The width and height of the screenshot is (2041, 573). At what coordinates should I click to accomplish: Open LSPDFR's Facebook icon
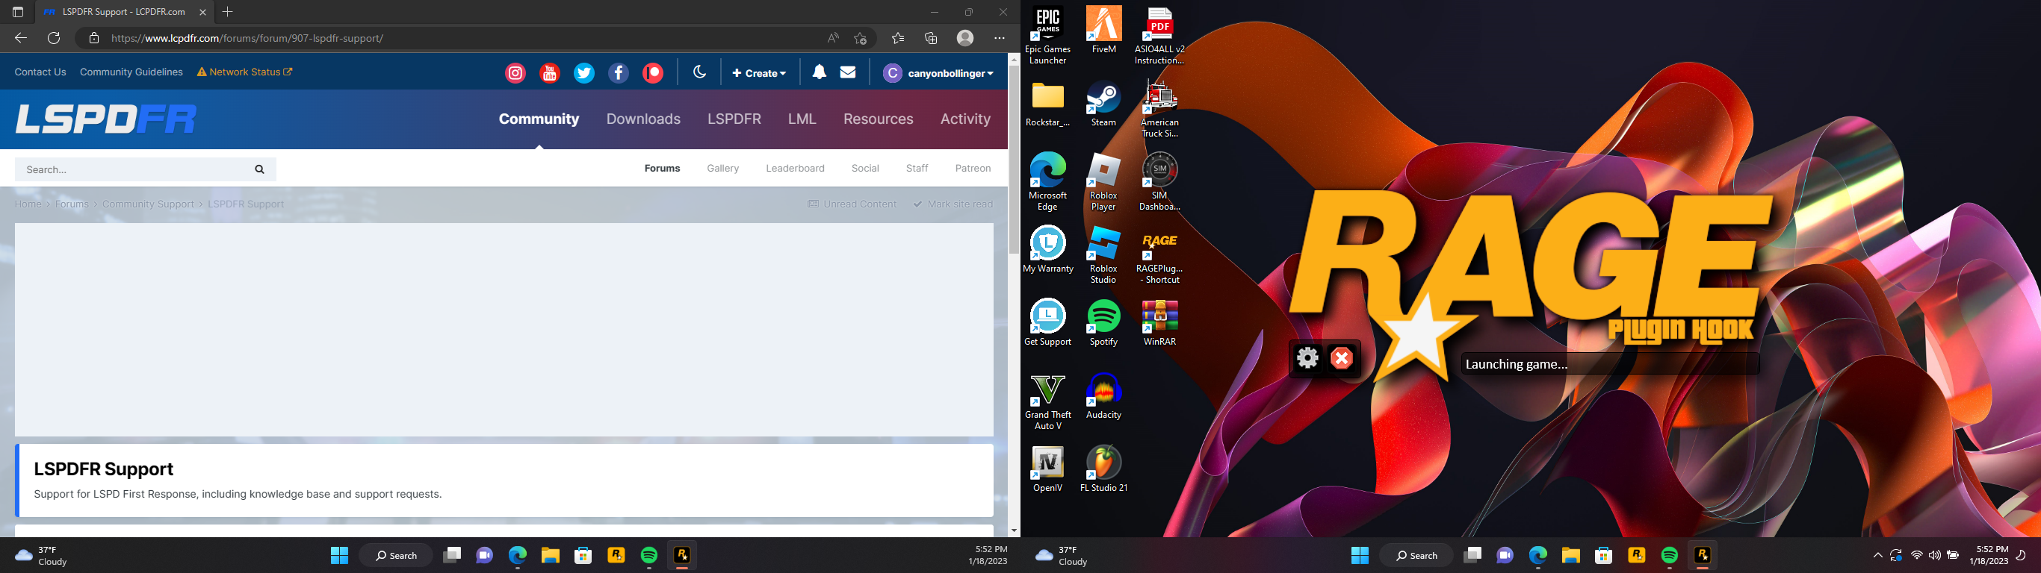(618, 73)
